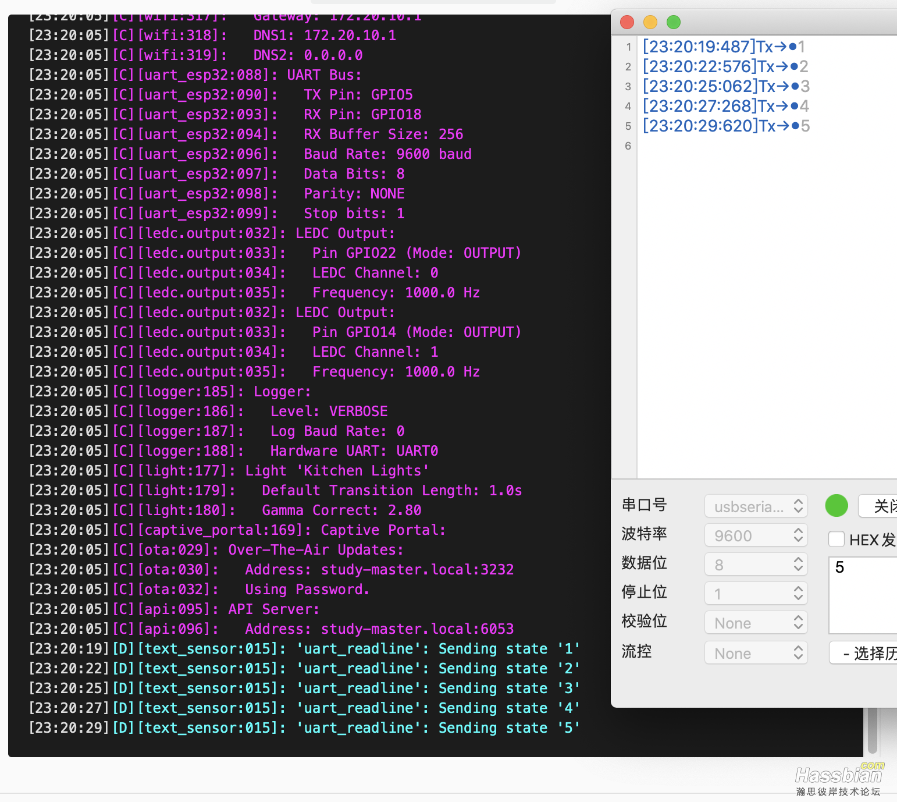Select the Tx line ending in 5
Viewport: 897px width, 802px height.
point(726,126)
